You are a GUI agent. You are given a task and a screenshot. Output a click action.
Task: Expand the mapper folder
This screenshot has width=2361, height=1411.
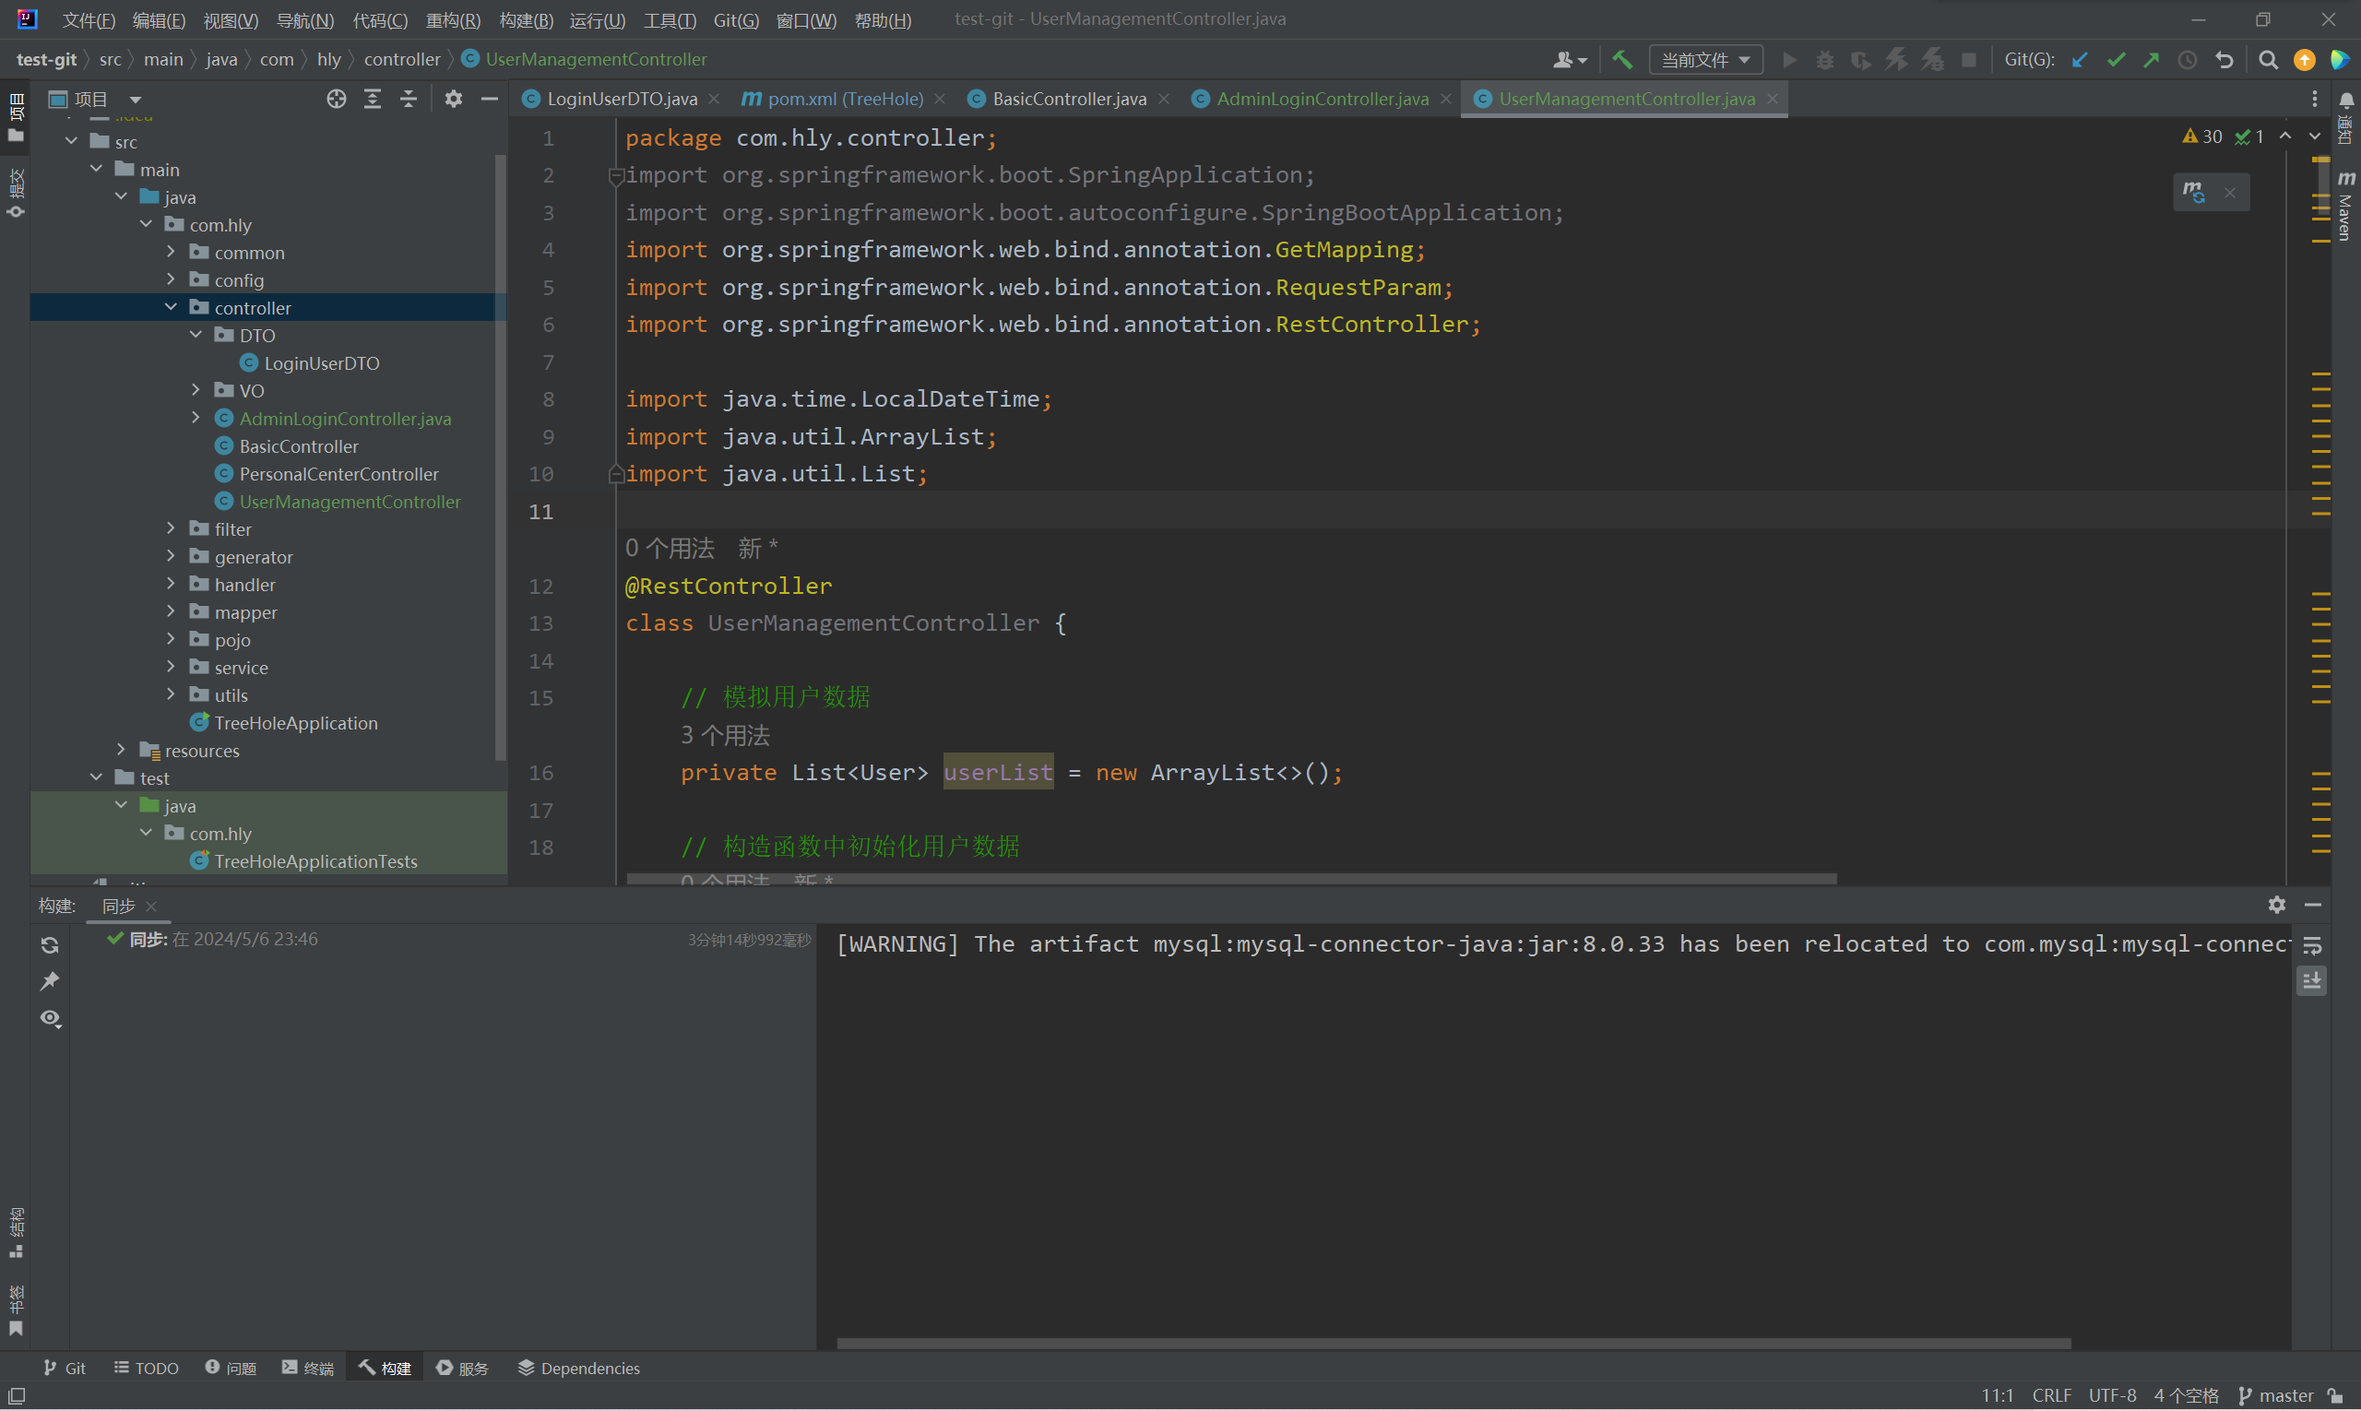(172, 611)
